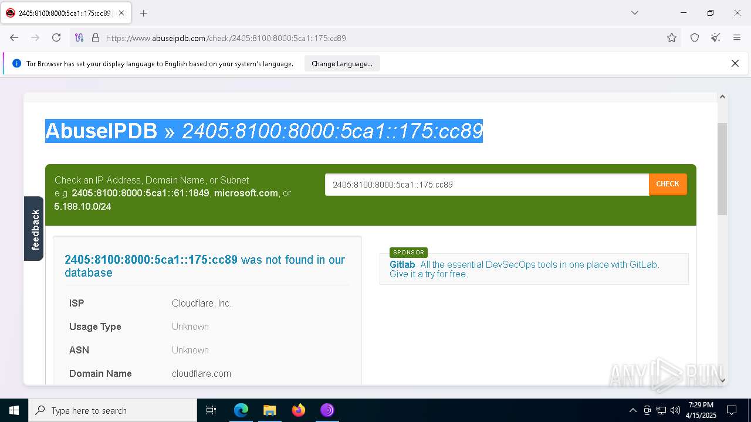
Task: Click the Change Language button
Action: tap(342, 64)
